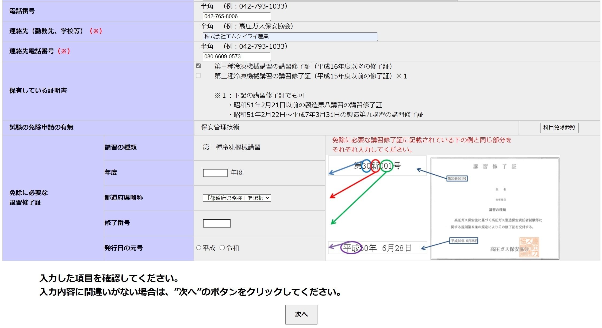The image size is (602, 328).
Task: Click the boxed 第30新001号 label on certificate
Action: (457, 179)
